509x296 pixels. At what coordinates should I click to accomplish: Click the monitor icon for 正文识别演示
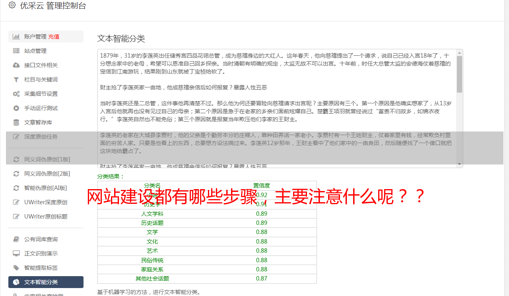[x=16, y=253]
